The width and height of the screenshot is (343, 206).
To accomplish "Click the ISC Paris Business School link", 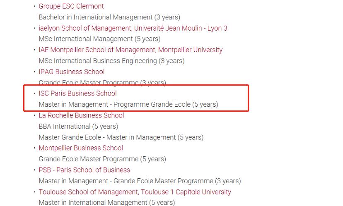I will point(77,93).
